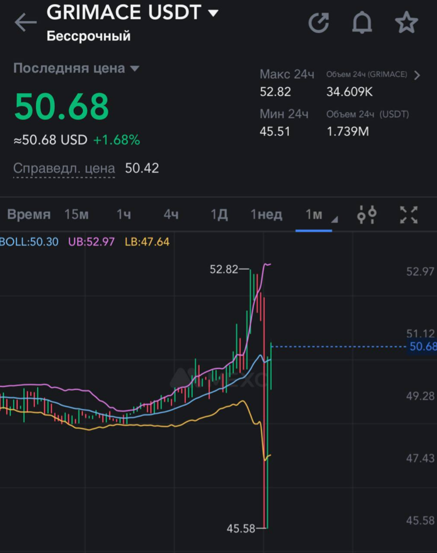Expand more intervals triangle next to 1м
The width and height of the screenshot is (437, 553).
point(335,219)
